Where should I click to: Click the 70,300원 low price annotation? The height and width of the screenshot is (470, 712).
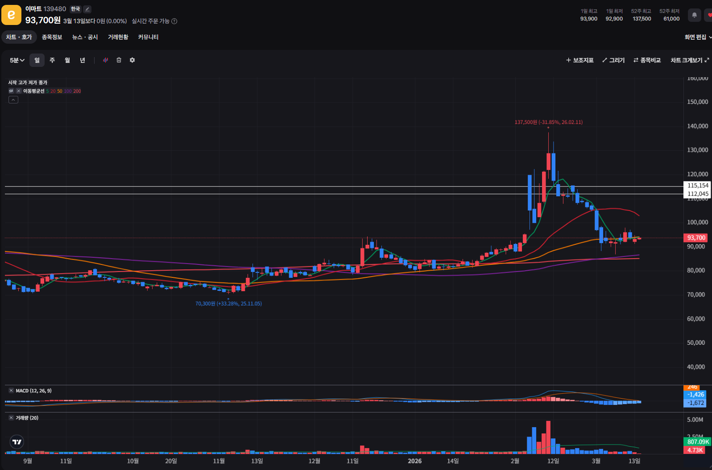click(x=228, y=304)
